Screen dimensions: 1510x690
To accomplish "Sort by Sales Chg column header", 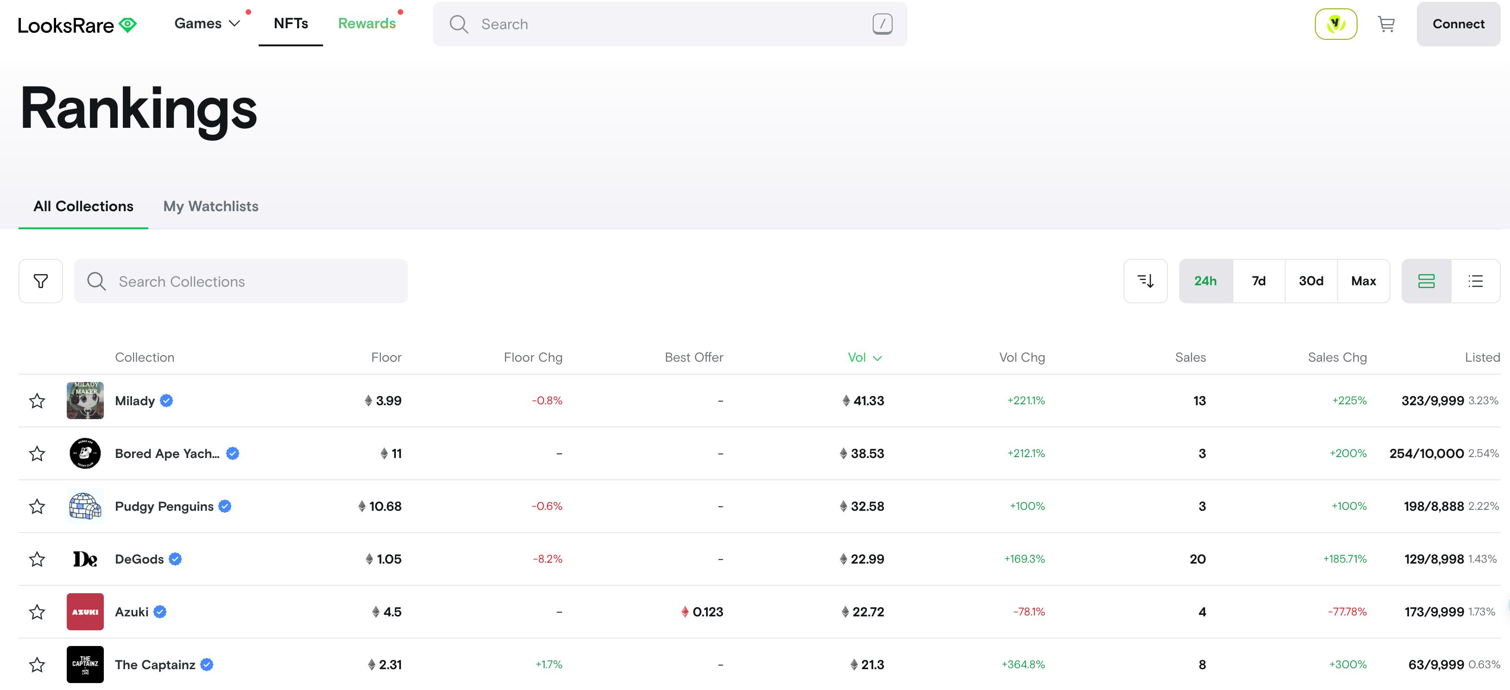I will click(1338, 358).
